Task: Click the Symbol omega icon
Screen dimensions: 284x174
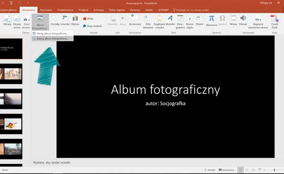Action: pos(222,20)
